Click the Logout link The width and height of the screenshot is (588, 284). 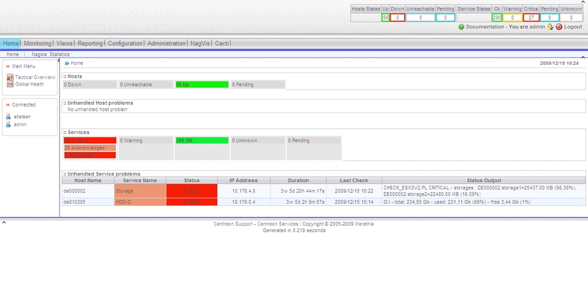573,27
